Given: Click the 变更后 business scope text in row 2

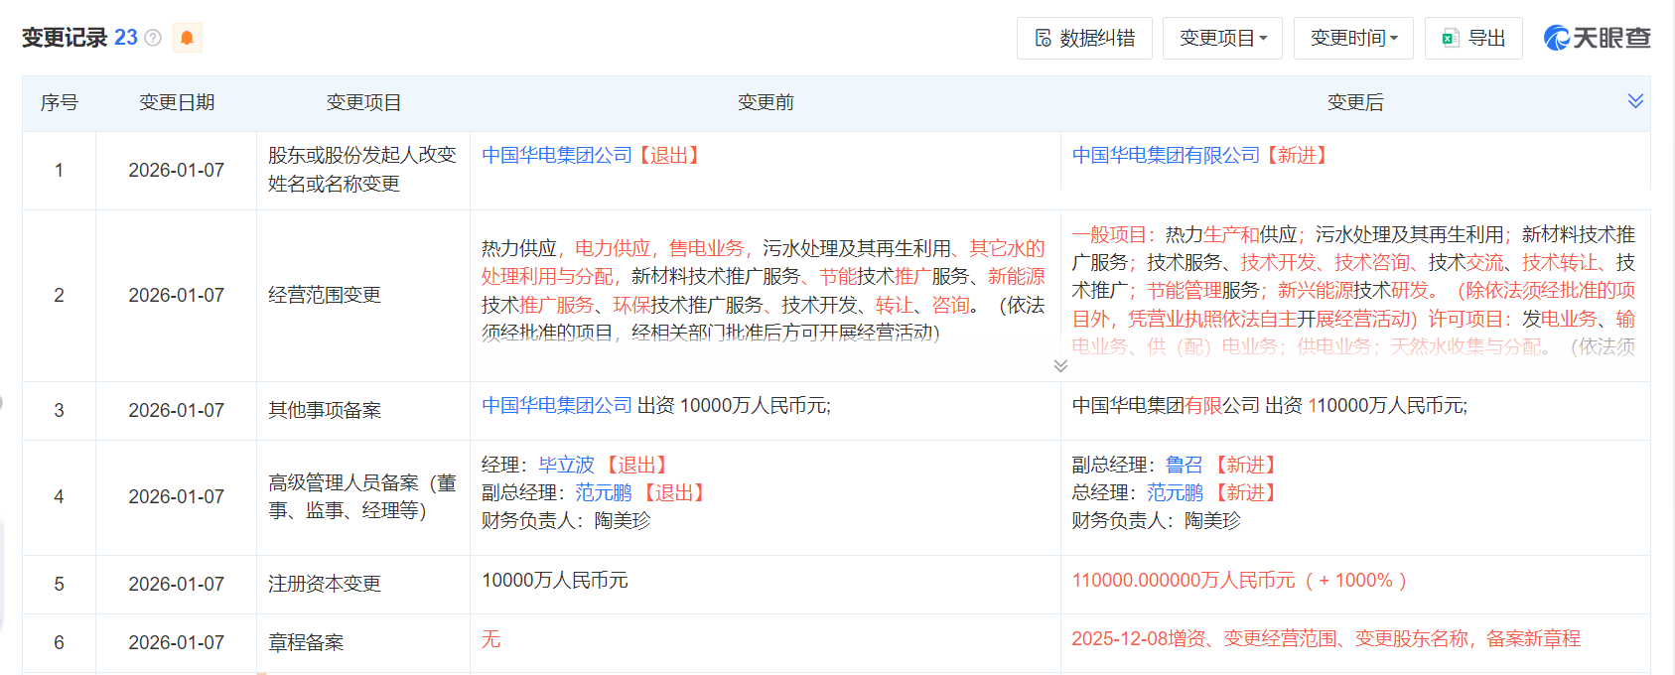Looking at the screenshot, I should click(1353, 290).
